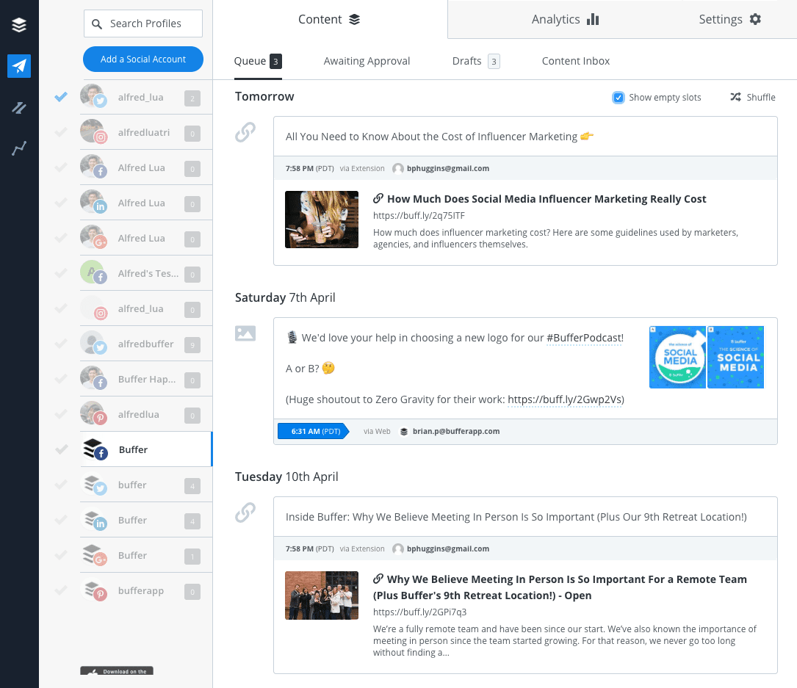The image size is (797, 688).
Task: Click the image icon beside Saturday's post
Action: pyautogui.click(x=245, y=333)
